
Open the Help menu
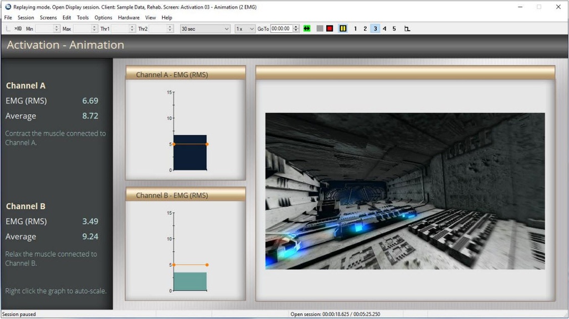click(167, 17)
